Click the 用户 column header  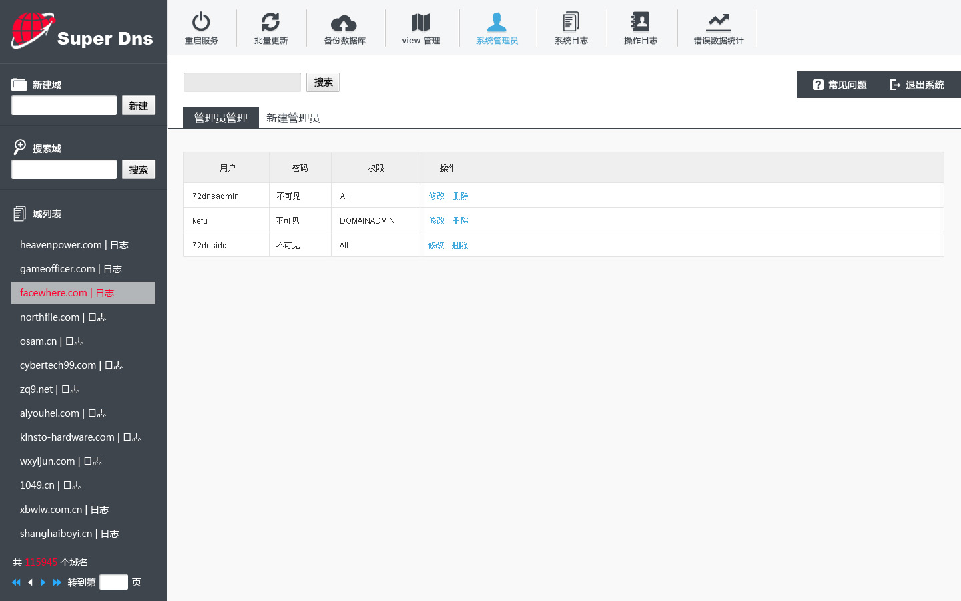click(x=228, y=168)
